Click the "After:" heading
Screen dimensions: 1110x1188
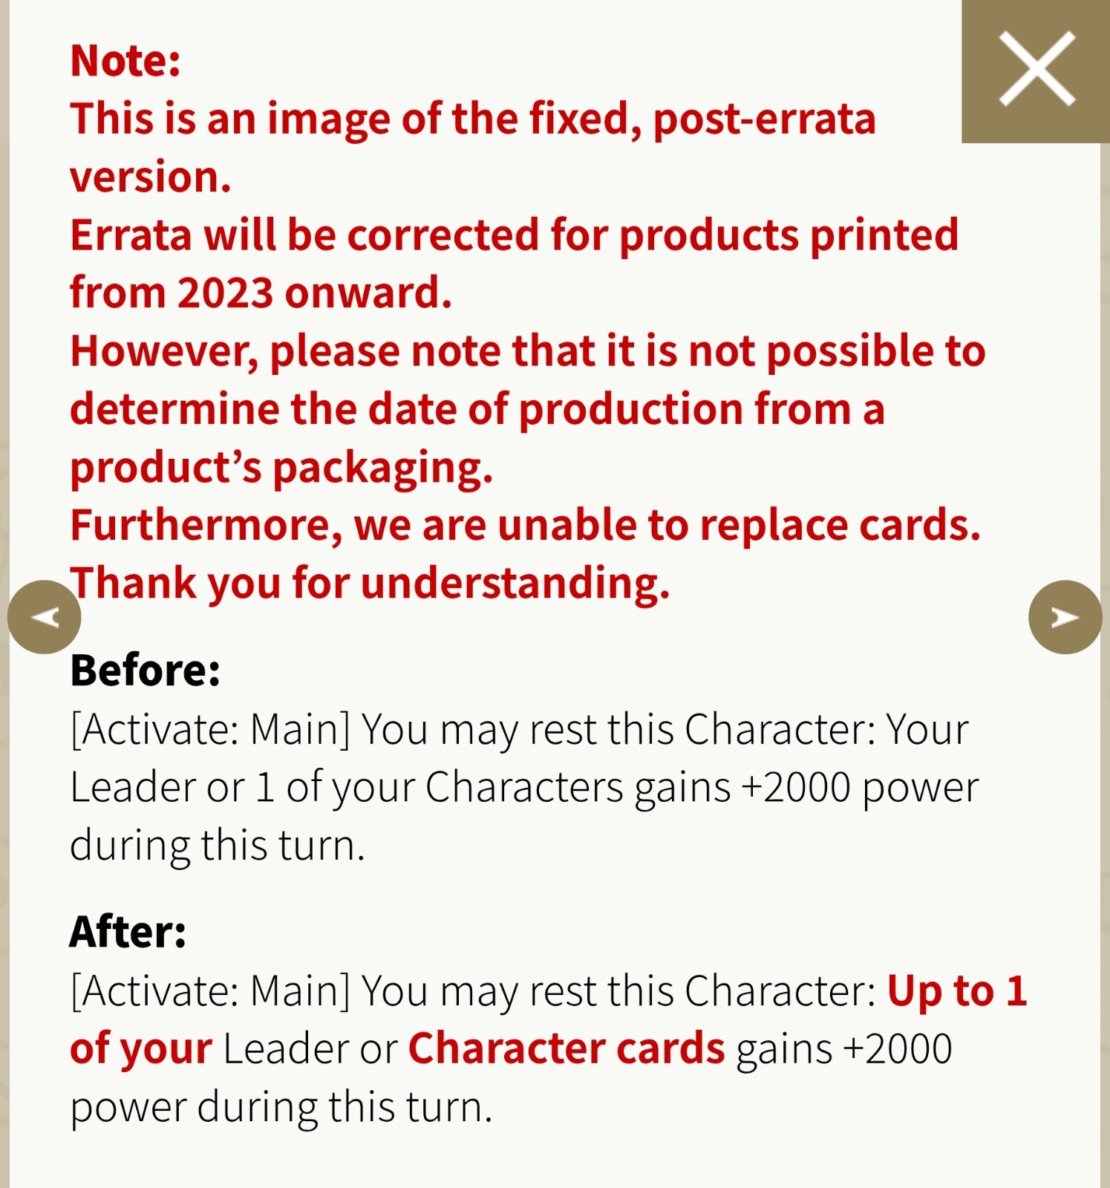point(128,932)
